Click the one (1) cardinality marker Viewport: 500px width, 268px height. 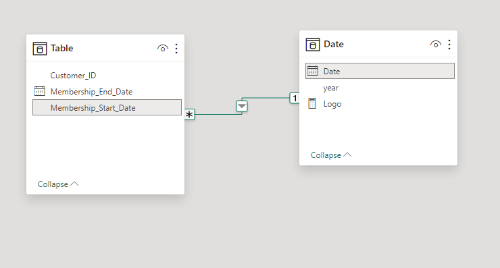point(295,98)
